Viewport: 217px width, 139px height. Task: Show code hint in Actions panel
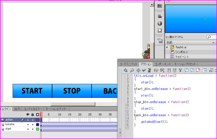pos(156,70)
